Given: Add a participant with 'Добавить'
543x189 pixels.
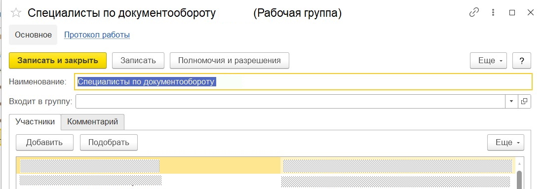Looking at the screenshot, I should [x=44, y=142].
